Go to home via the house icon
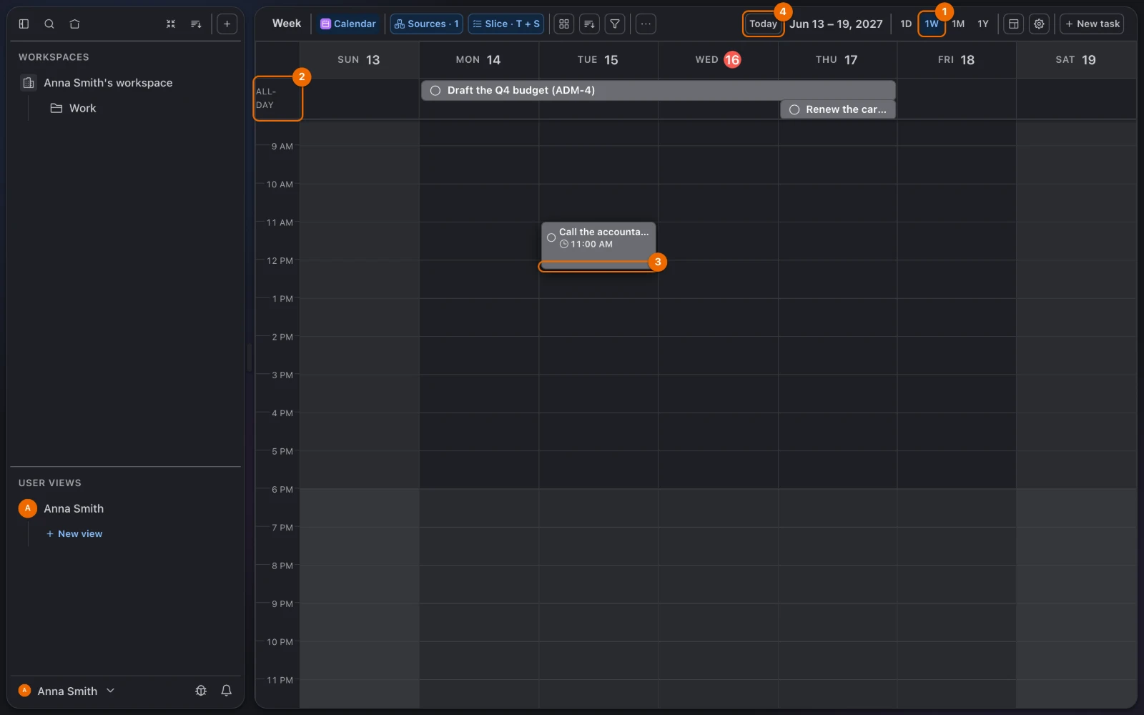1144x715 pixels. (x=74, y=24)
